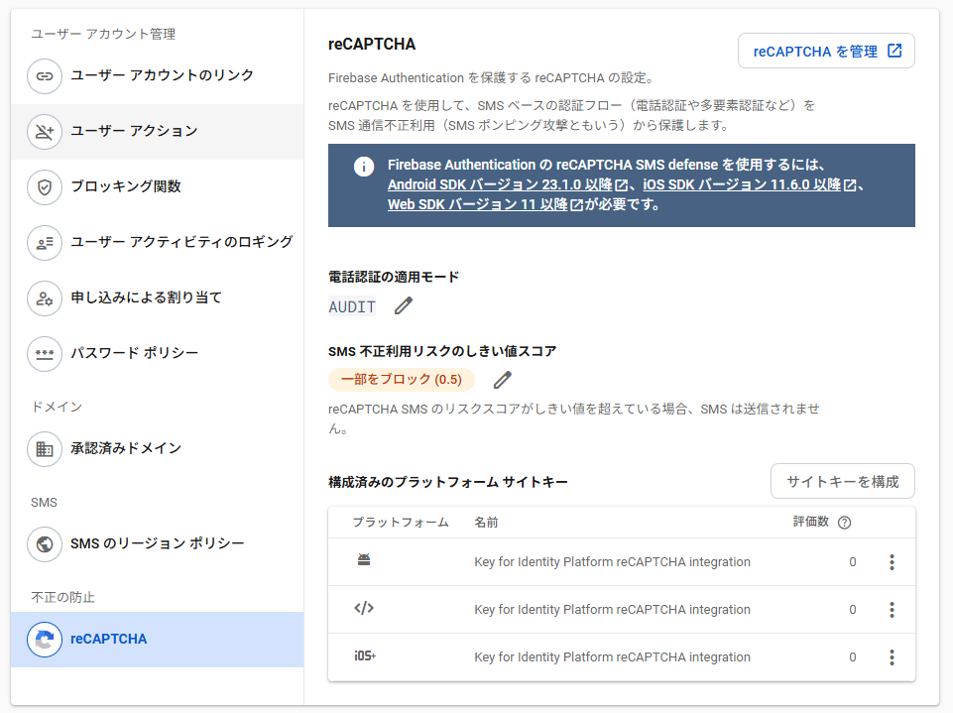
Task: Edit the AUDIT enforcement mode with the pencil icon
Action: coord(403,305)
